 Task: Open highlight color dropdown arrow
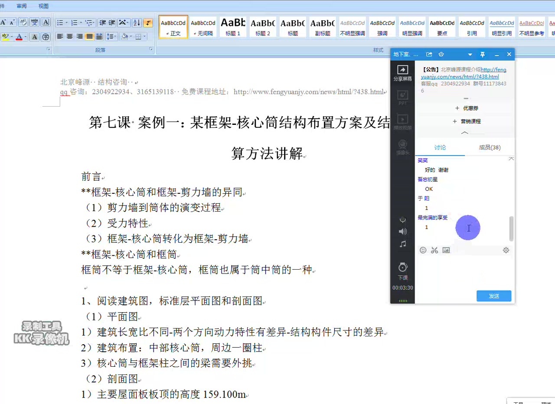click(11, 37)
